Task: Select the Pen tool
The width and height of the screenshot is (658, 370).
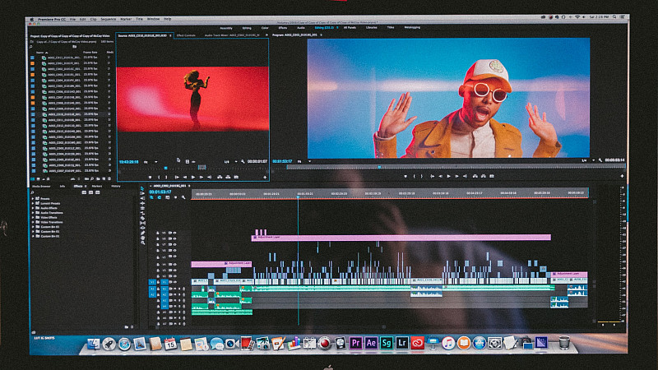Action: [142, 233]
